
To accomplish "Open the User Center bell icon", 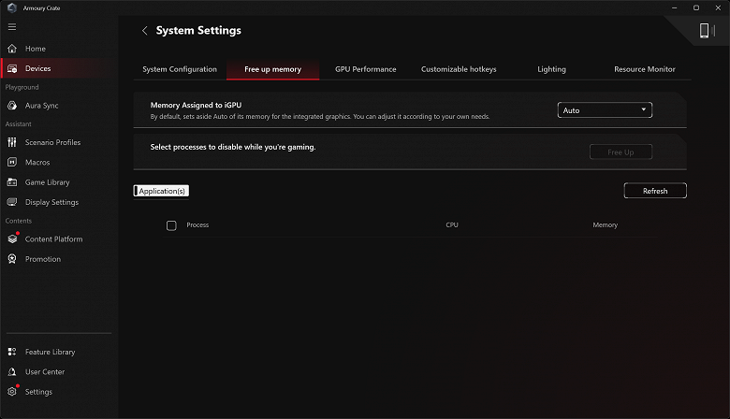I will (x=12, y=372).
